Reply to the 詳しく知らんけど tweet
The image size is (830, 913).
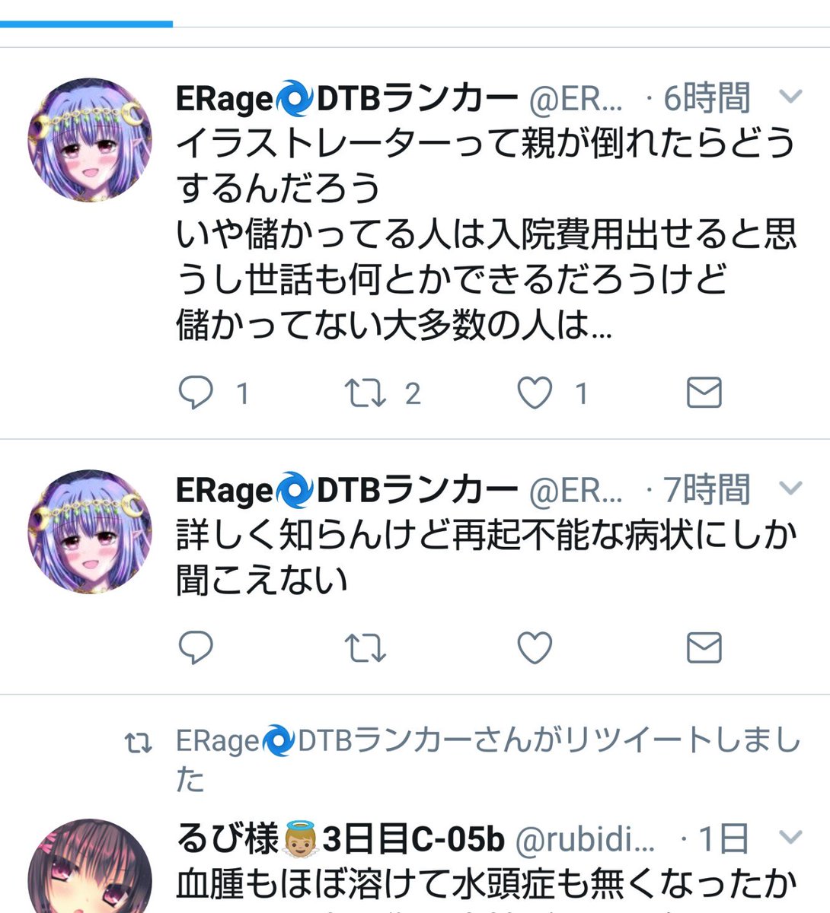[196, 648]
